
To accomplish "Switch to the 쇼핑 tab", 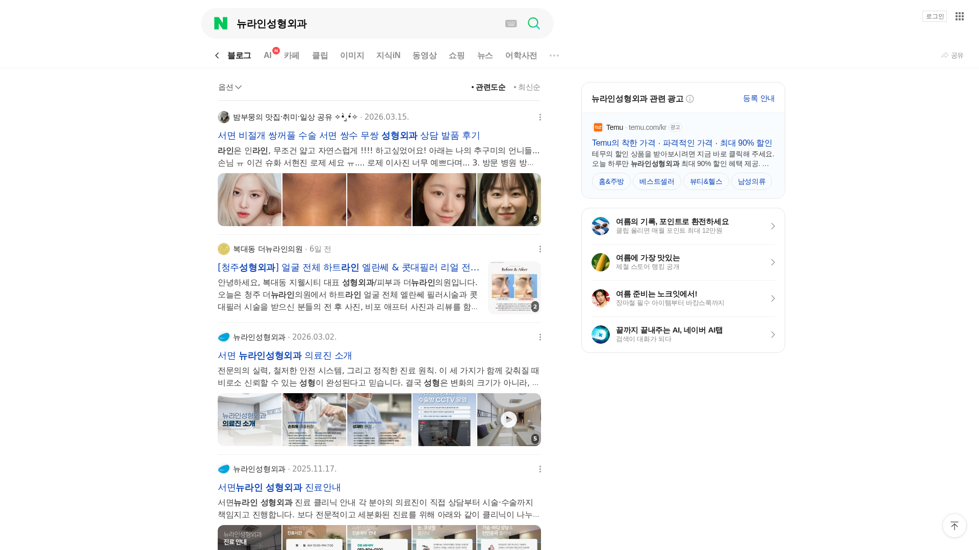I will point(457,56).
